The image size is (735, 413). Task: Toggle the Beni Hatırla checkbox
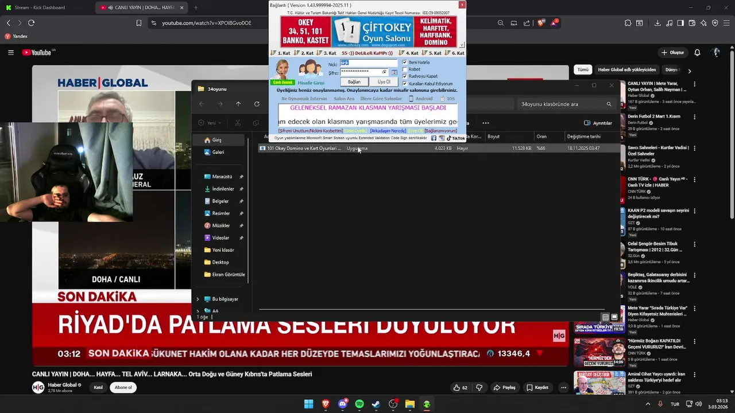pos(405,62)
